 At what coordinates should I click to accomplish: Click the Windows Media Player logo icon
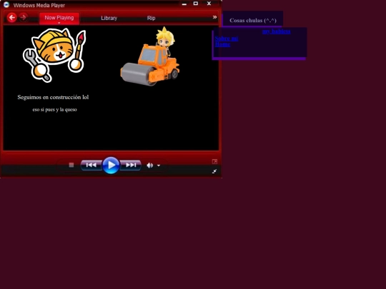click(6, 5)
